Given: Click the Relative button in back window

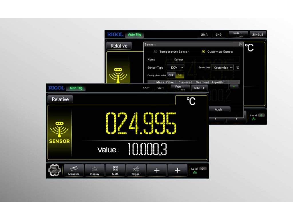Looking at the screenshot, I should (x=119, y=46).
